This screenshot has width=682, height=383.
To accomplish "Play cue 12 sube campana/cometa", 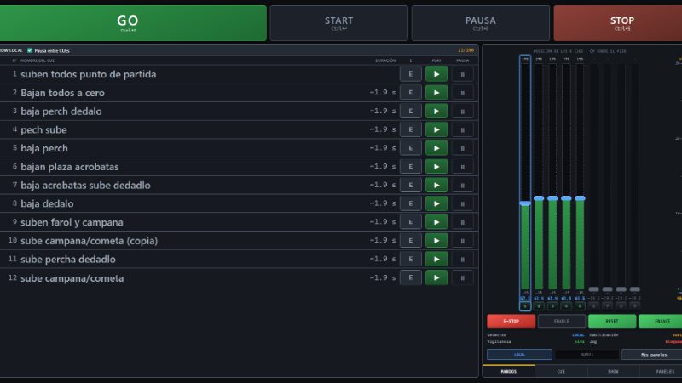I will [x=436, y=278].
